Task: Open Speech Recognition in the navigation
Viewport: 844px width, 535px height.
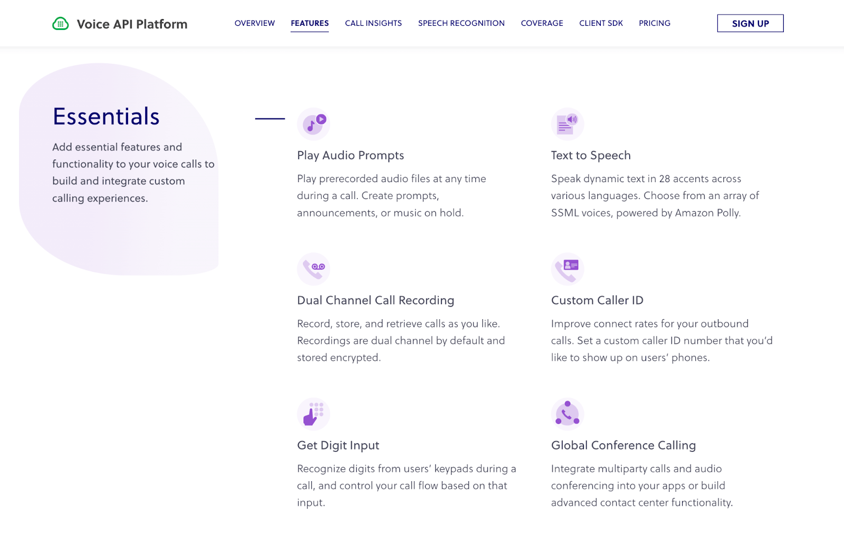Action: click(461, 23)
